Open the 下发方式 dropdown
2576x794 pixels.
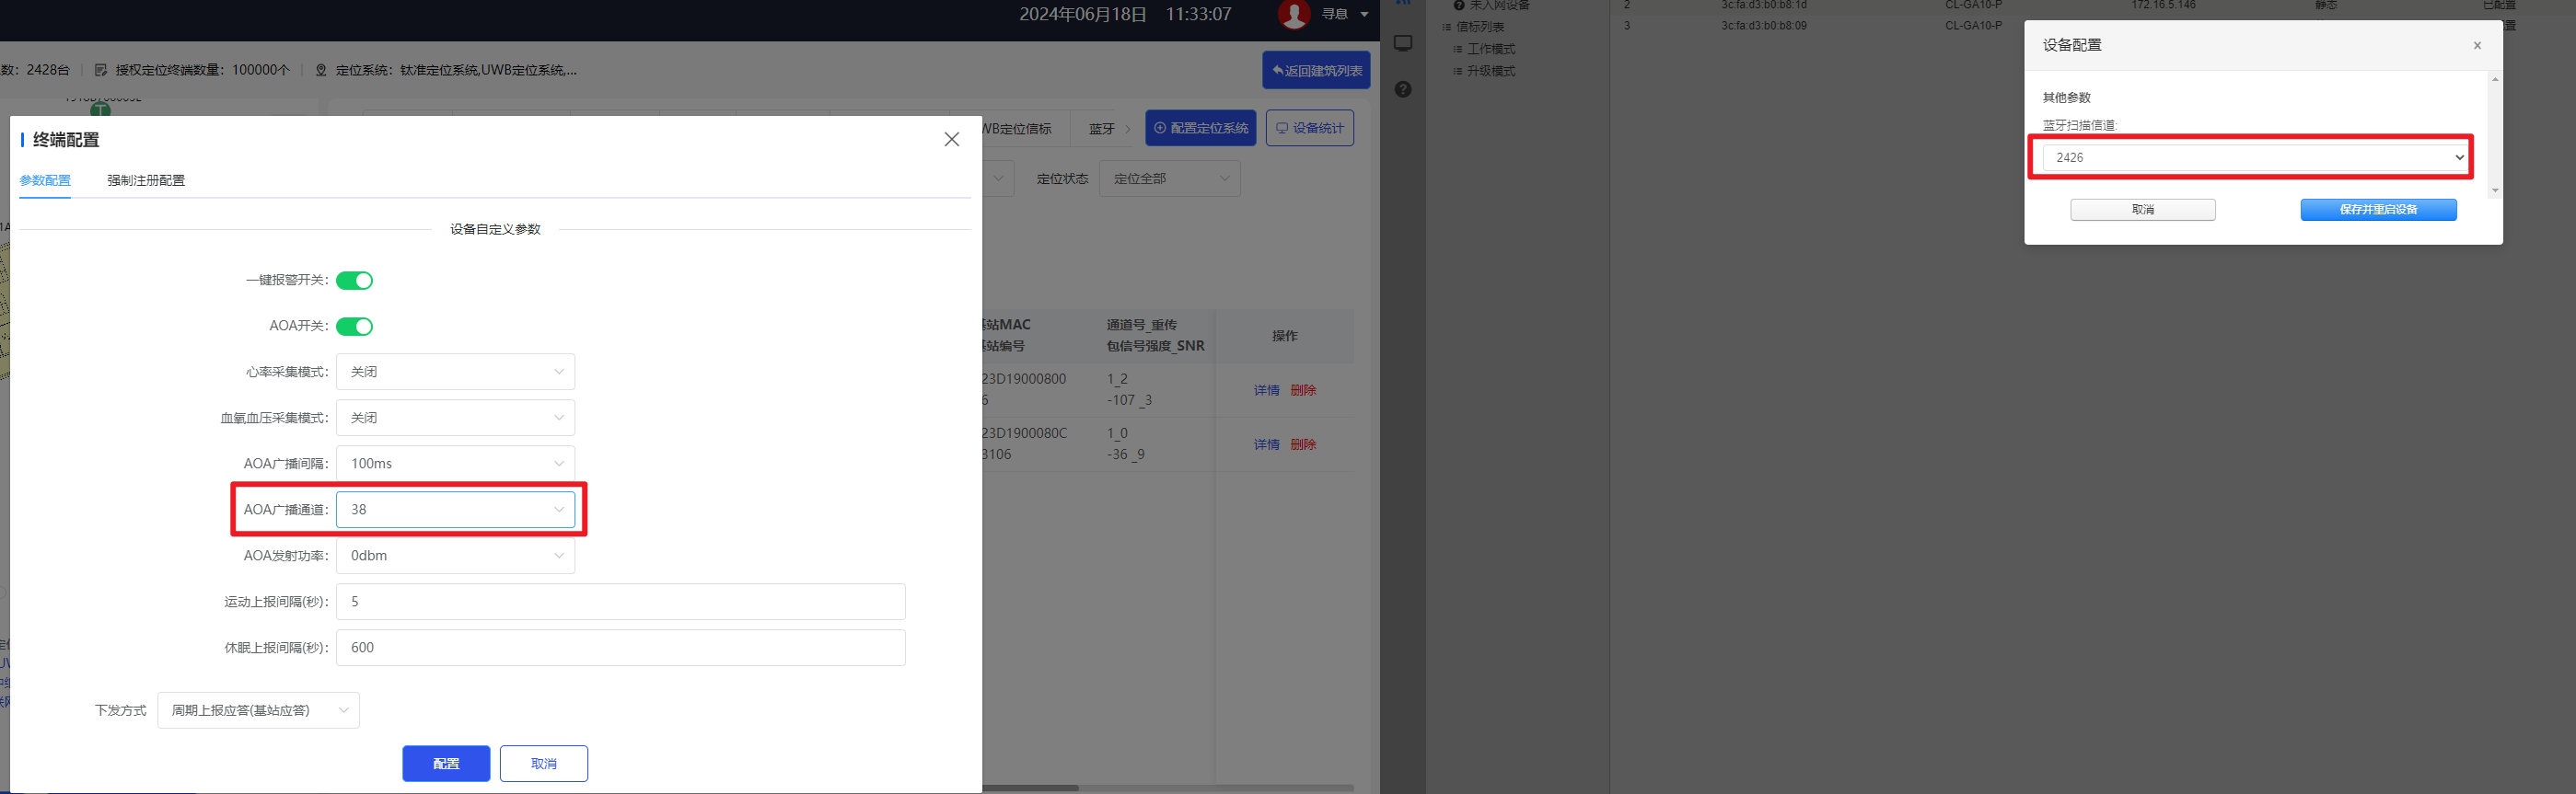(x=258, y=710)
